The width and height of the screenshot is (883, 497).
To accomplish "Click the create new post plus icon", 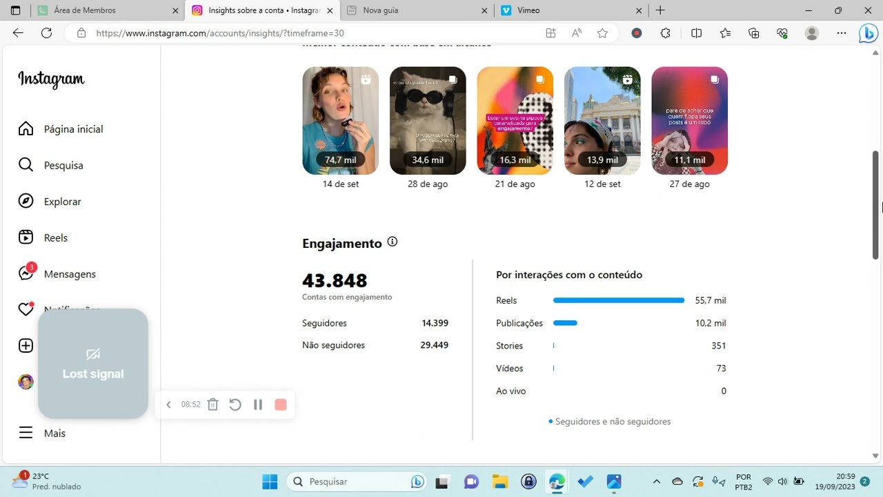I will coord(26,346).
